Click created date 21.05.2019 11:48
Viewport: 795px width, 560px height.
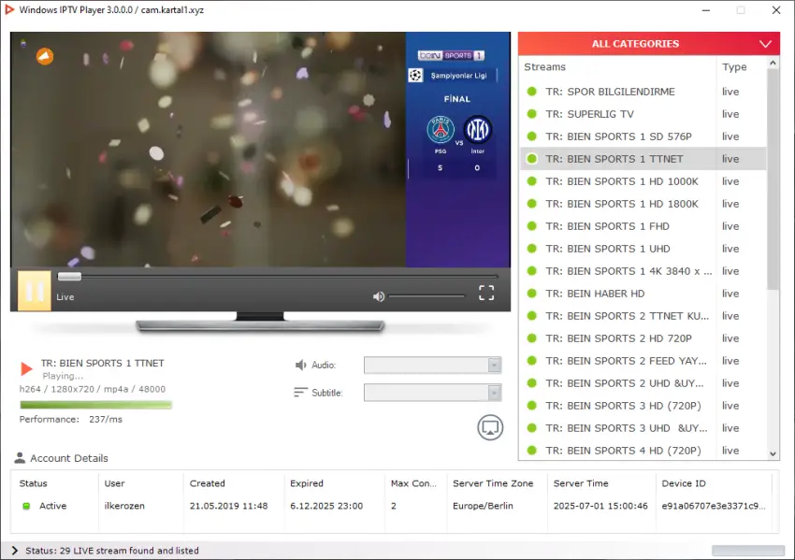coord(228,506)
